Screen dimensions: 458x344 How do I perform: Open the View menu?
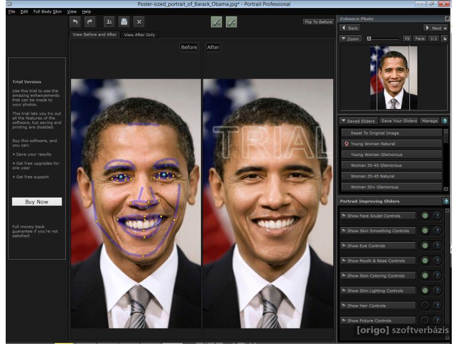(72, 11)
